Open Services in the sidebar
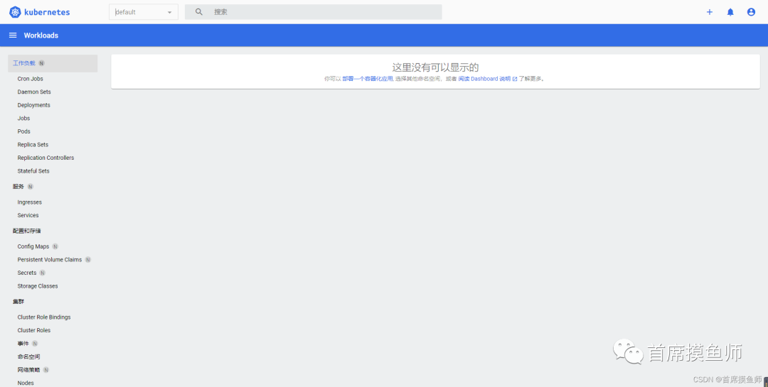The width and height of the screenshot is (768, 387). point(28,215)
